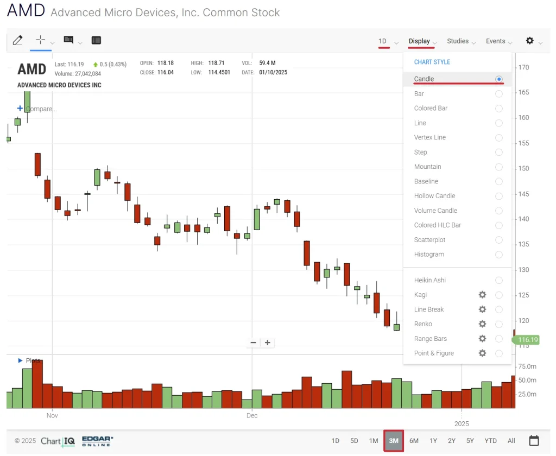Activate the crosshair cursor tool
Image resolution: width=556 pixels, height=456 pixels.
click(x=40, y=40)
